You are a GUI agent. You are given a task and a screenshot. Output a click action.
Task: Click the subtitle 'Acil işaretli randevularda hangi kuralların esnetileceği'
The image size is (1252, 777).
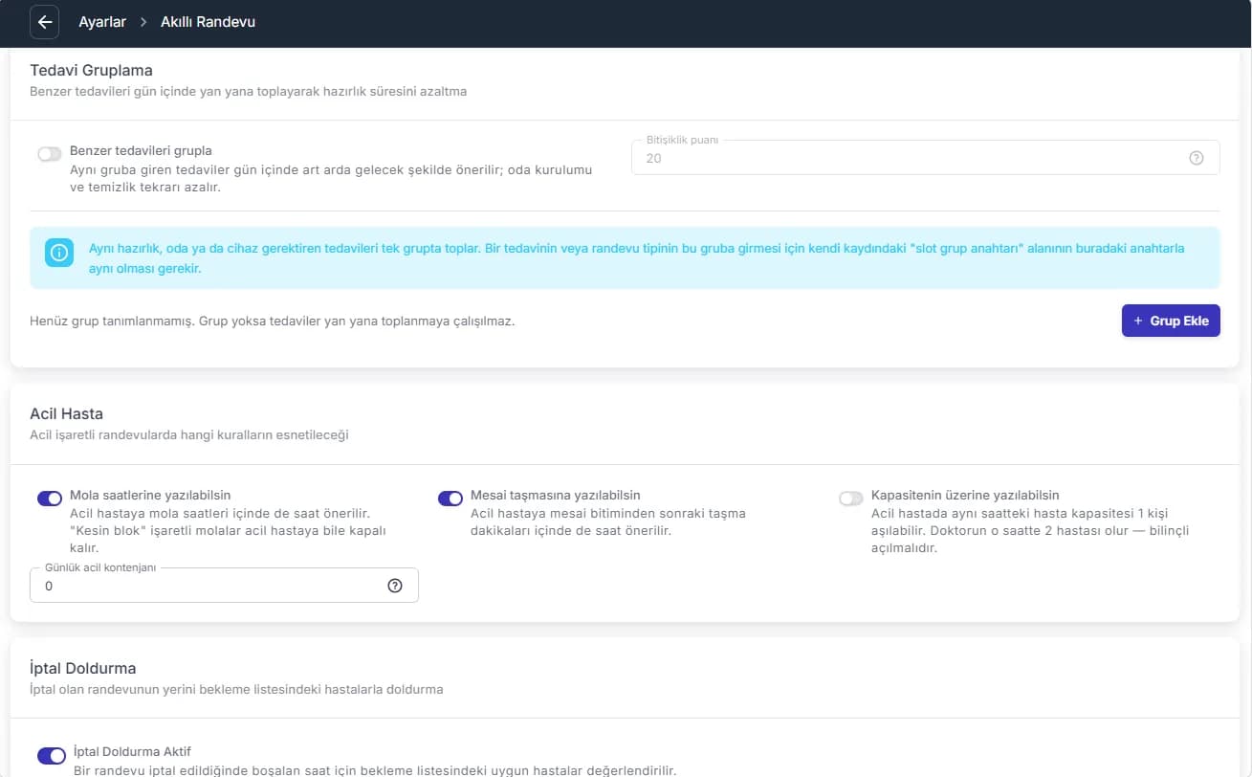tap(189, 435)
